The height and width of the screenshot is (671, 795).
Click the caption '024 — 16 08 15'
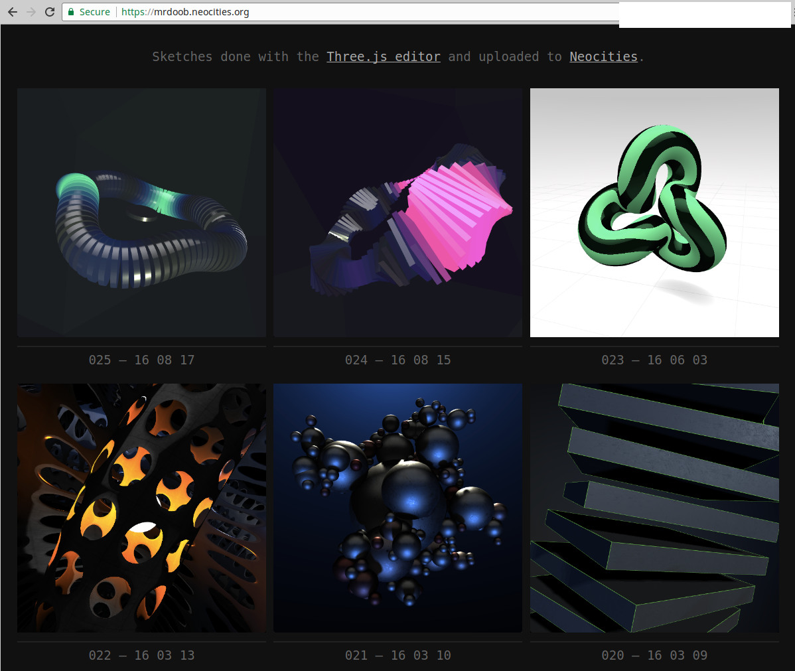point(397,360)
